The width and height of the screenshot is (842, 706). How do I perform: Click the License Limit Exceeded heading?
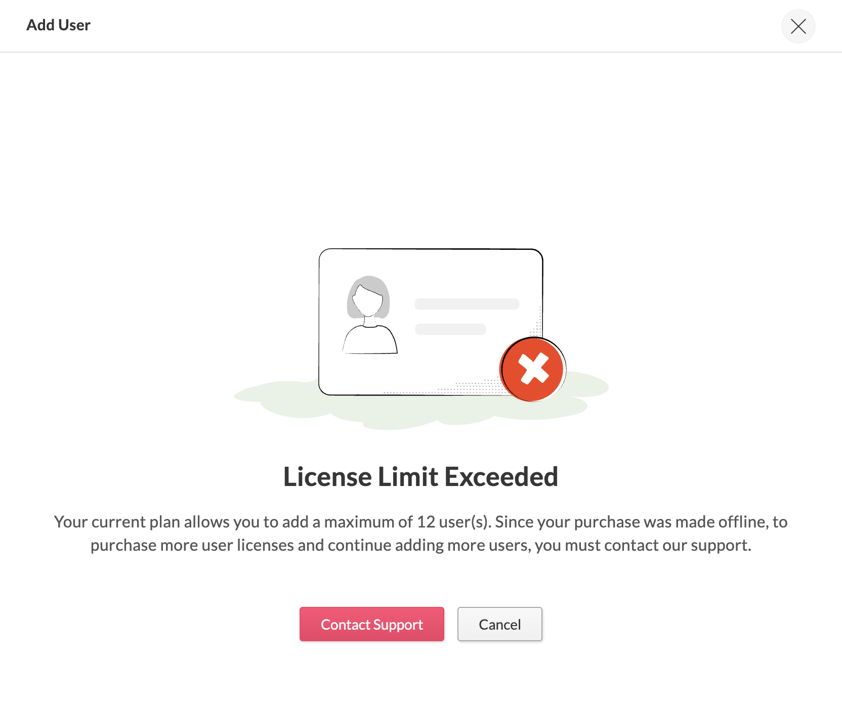420,477
